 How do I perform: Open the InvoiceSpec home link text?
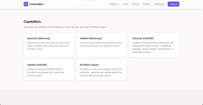pyautogui.click(x=36, y=4)
